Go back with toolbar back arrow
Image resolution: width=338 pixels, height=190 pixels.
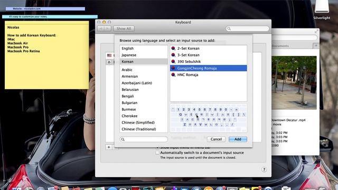tap(101, 28)
